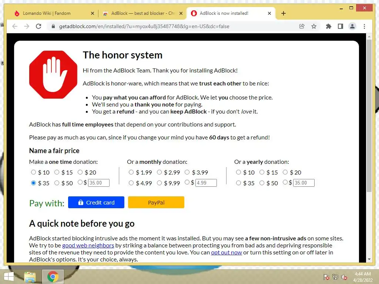The image size is (379, 284).
Task: Bookmark this page with star
Action: (x=314, y=26)
